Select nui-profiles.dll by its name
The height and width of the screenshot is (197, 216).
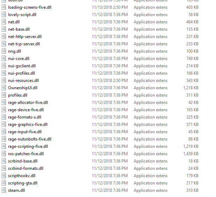pos(22,73)
